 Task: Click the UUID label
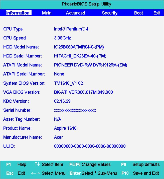(x=9, y=146)
